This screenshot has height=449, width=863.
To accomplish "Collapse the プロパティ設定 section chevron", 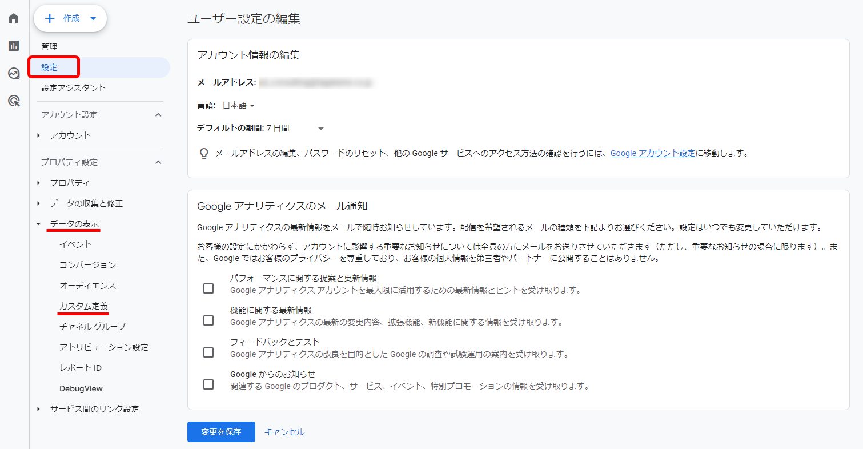I will click(158, 162).
